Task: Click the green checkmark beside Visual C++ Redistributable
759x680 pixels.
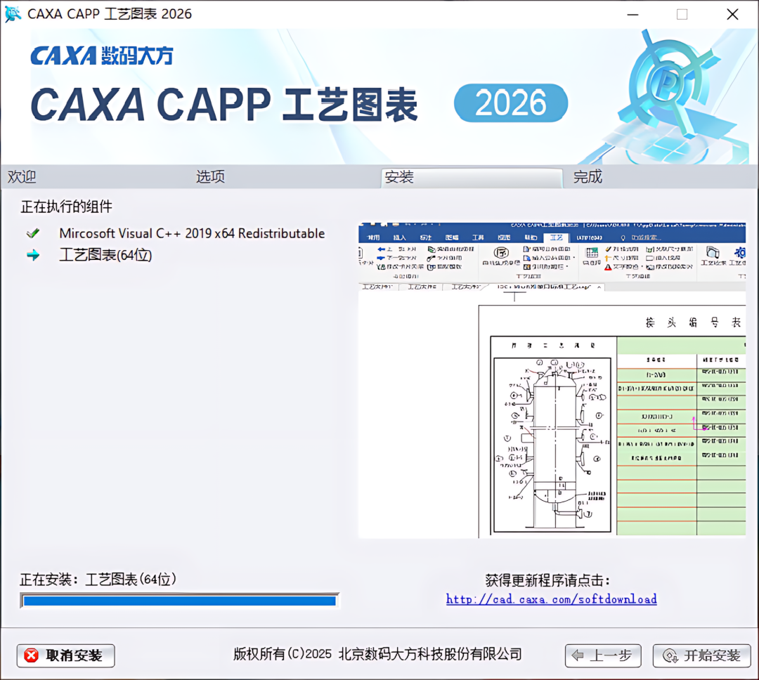Action: pos(33,234)
